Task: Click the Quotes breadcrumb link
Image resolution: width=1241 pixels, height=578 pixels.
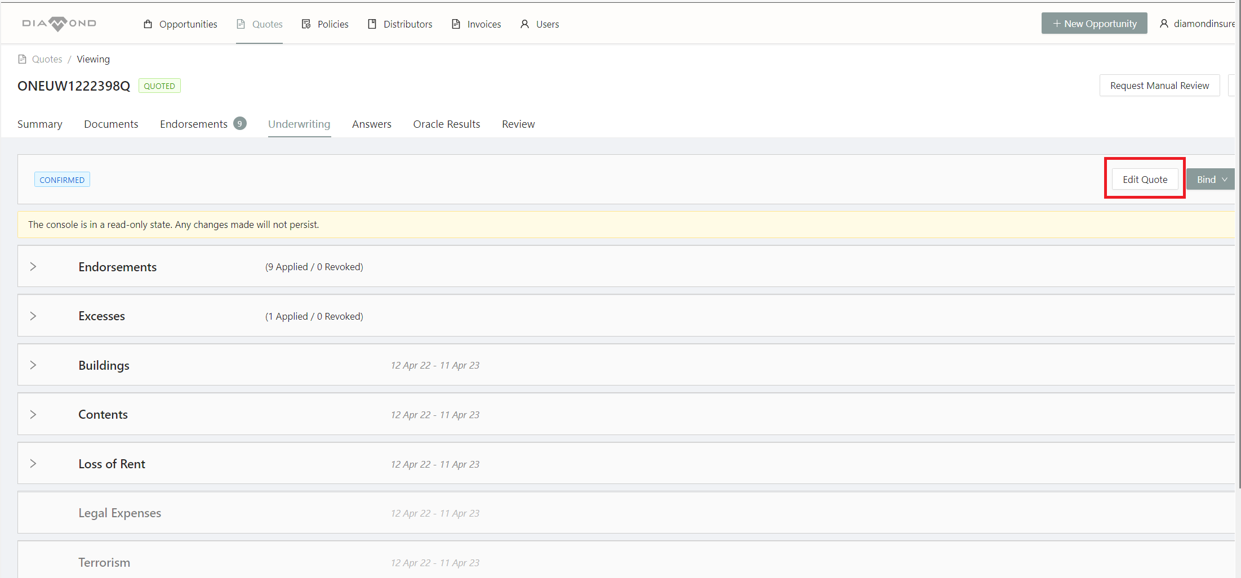Action: [47, 59]
